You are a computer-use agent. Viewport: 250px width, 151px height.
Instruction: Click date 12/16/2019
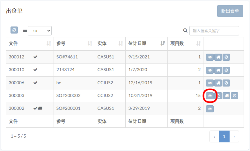point(140,83)
